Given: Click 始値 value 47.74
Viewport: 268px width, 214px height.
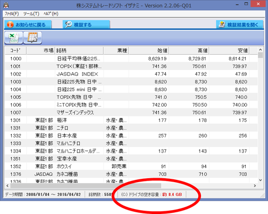Looking at the screenshot, I should tap(161, 74).
